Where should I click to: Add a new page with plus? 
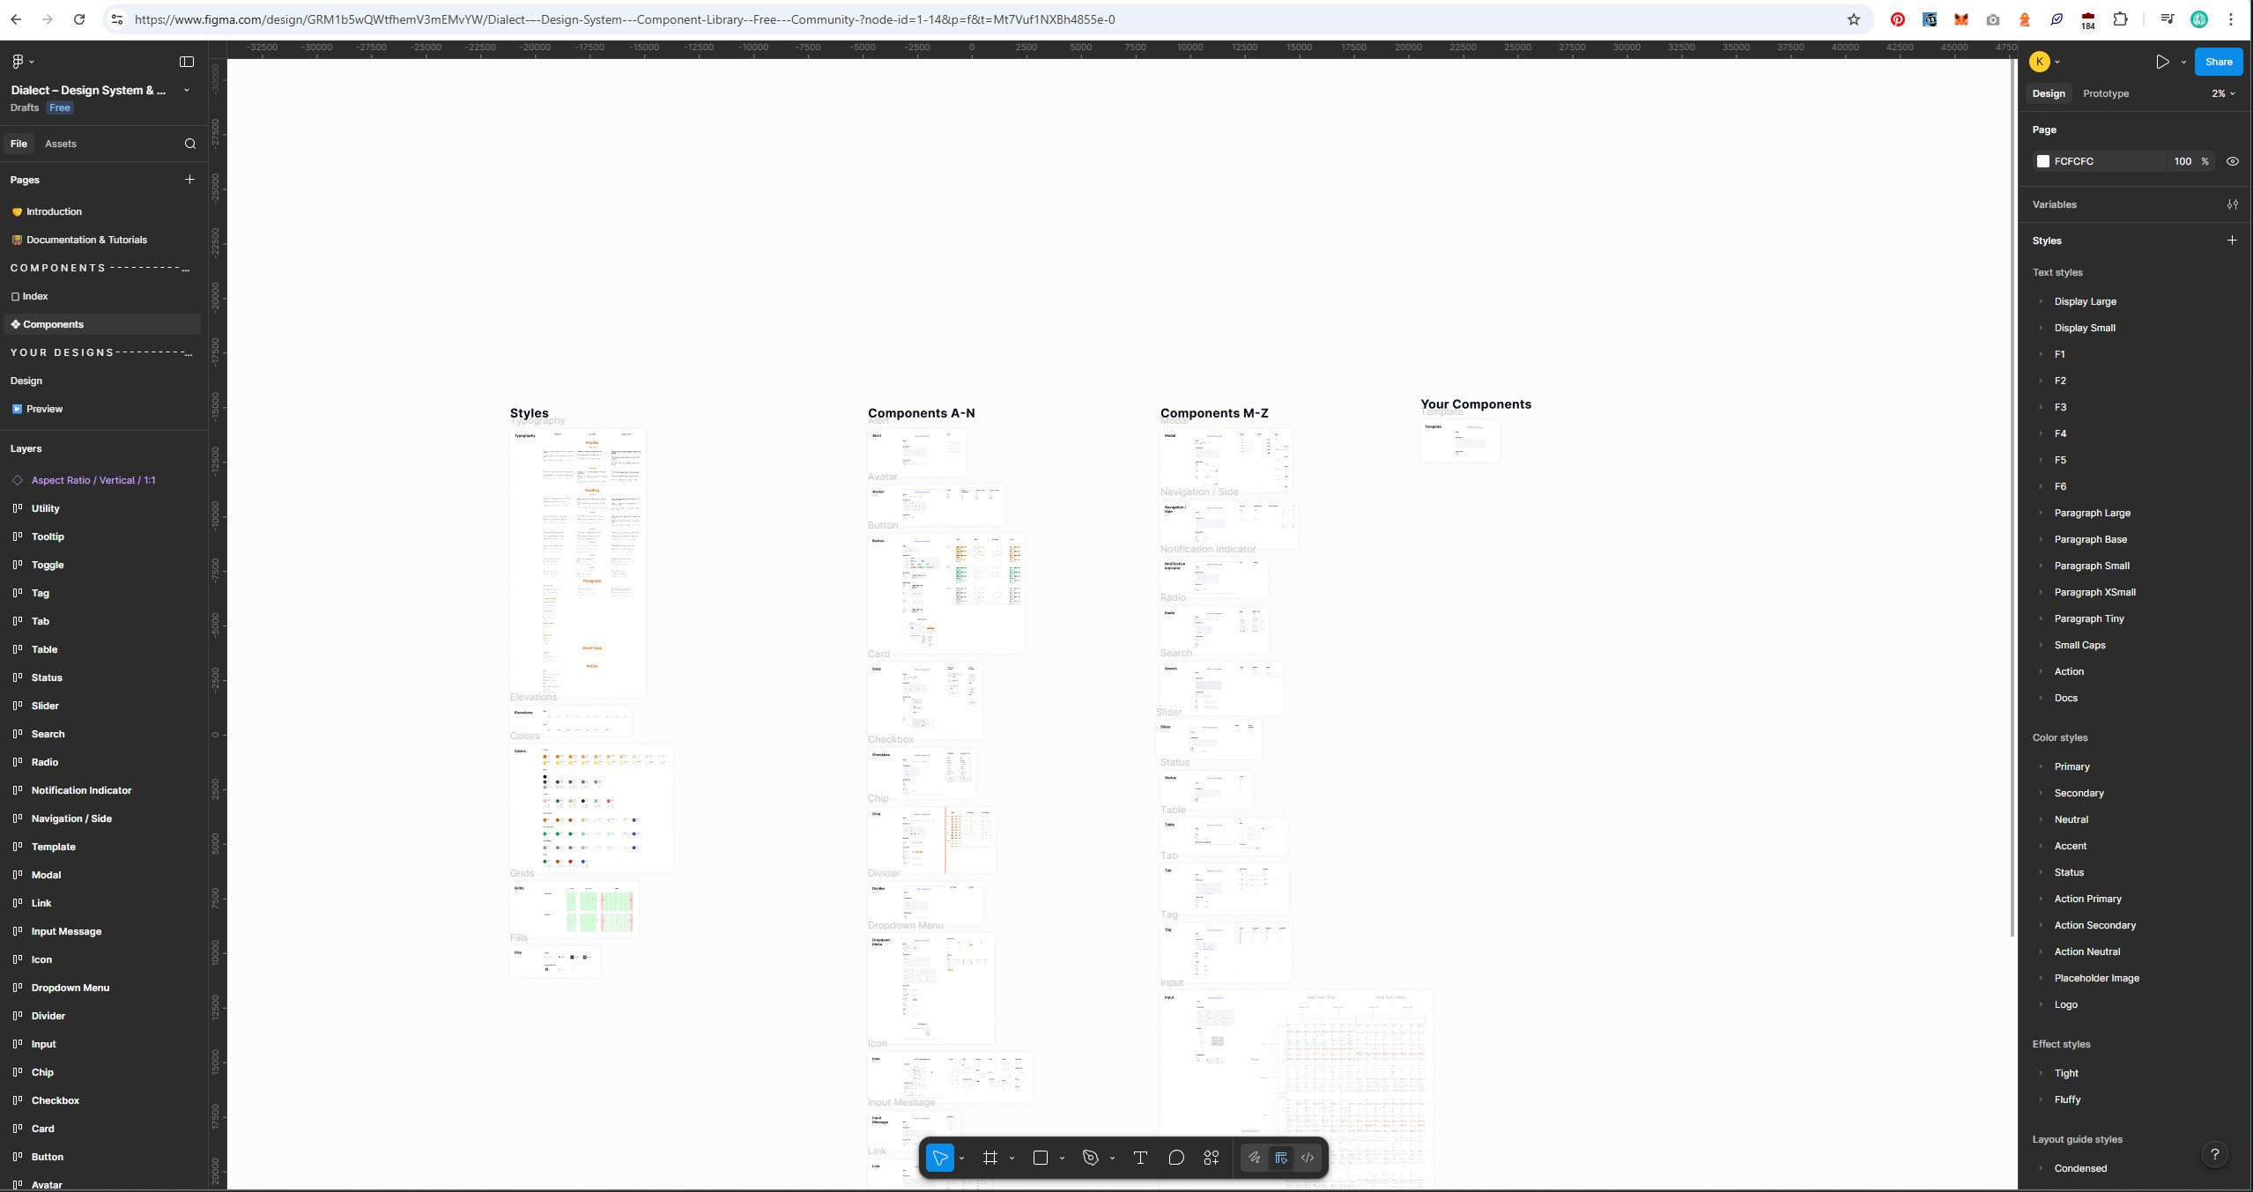click(x=189, y=180)
